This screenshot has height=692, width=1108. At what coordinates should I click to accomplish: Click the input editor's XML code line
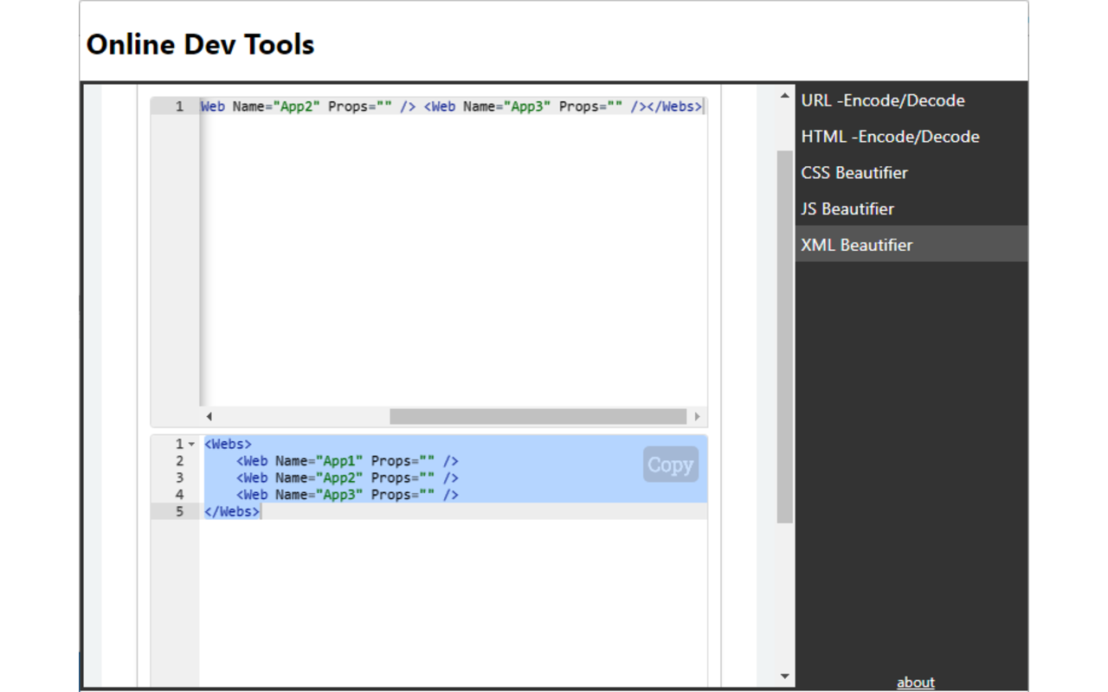point(451,106)
